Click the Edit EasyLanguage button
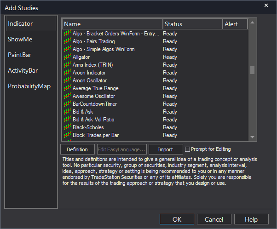The width and height of the screenshot is (277, 229). pyautogui.click(x=121, y=149)
